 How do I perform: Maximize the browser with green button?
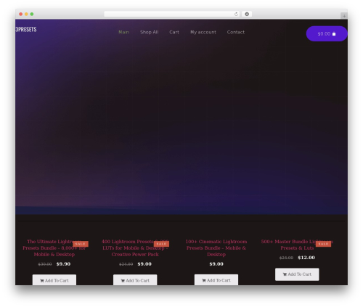[32, 14]
